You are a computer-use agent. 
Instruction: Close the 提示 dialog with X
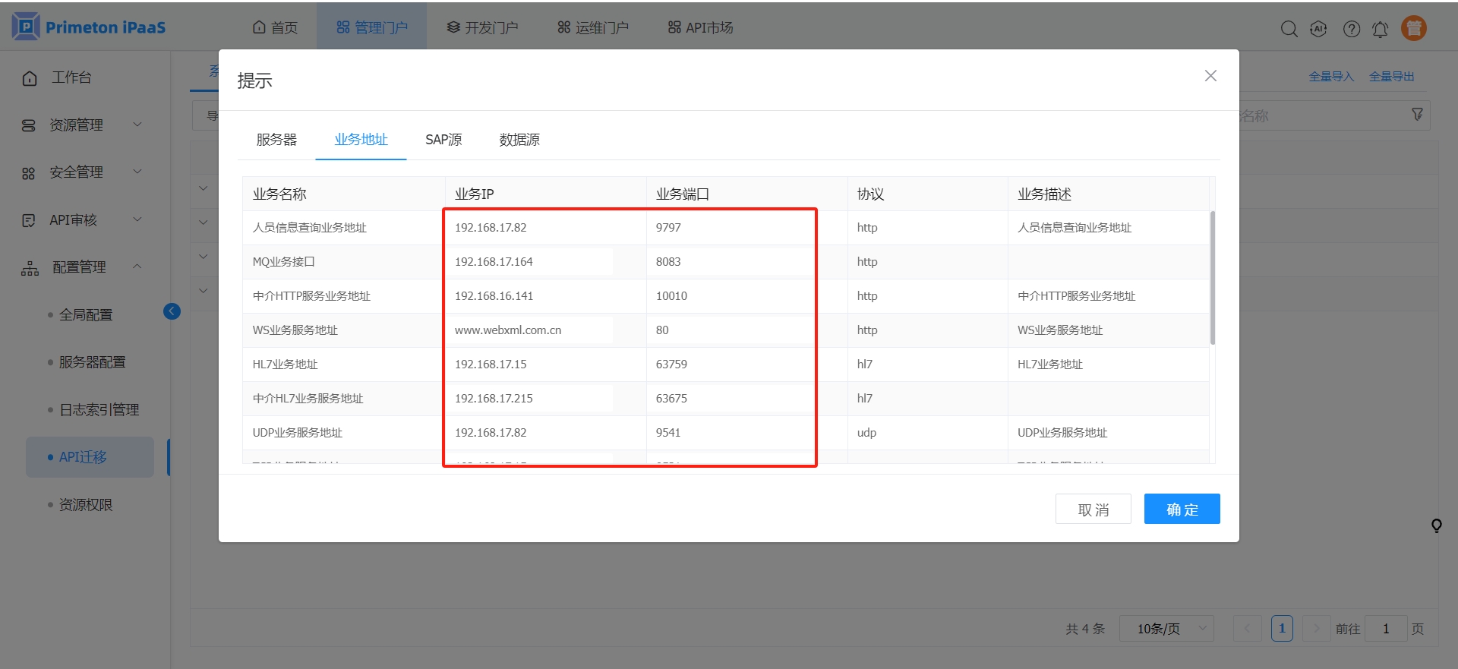(x=1210, y=76)
